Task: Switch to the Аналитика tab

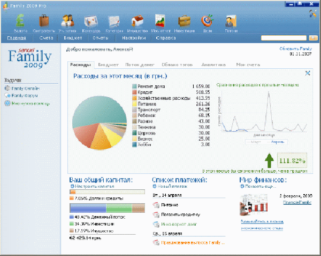Action: coord(213,65)
